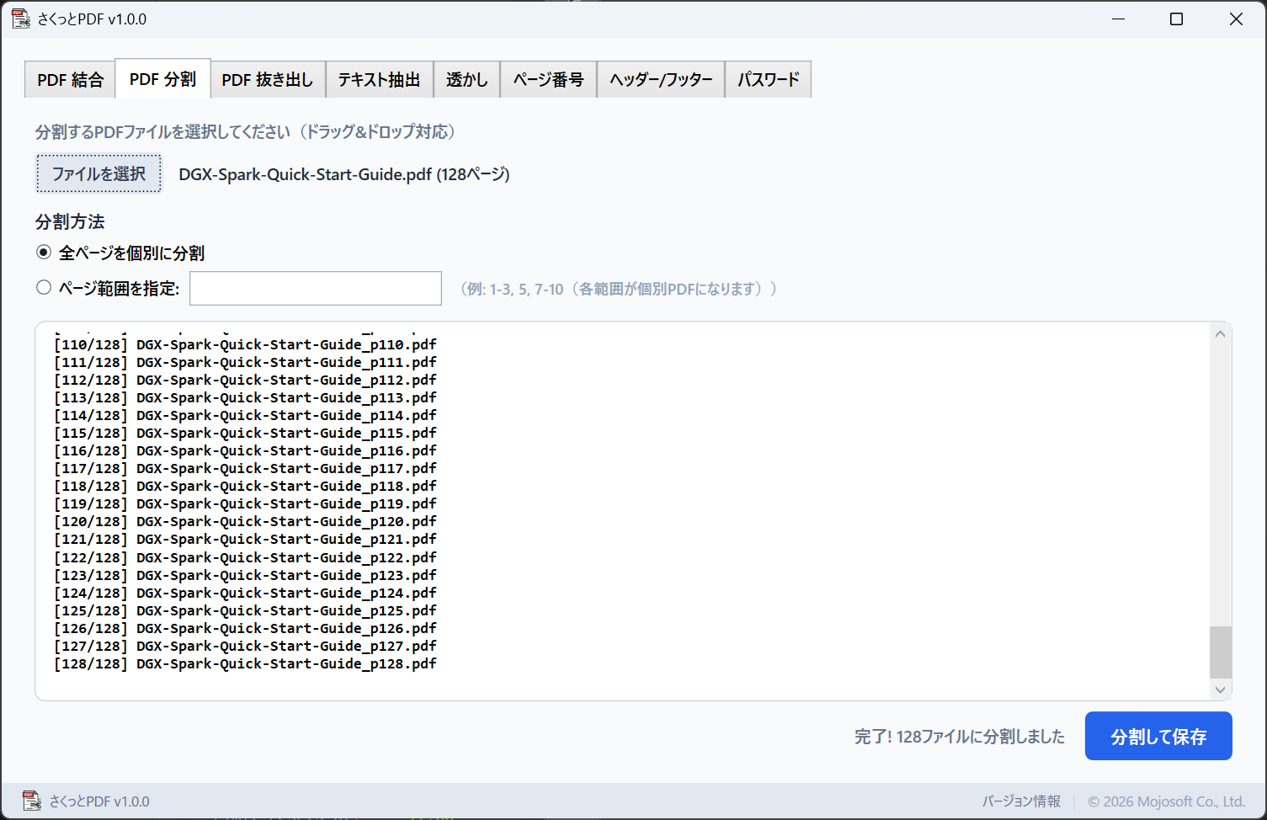Screen dimensions: 1267x820
Task: Select the 全ページを個別に分割 radio option
Action: [x=44, y=252]
